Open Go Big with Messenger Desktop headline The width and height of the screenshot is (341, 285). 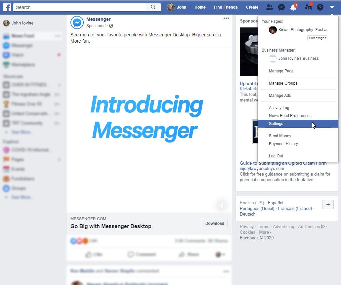[111, 226]
